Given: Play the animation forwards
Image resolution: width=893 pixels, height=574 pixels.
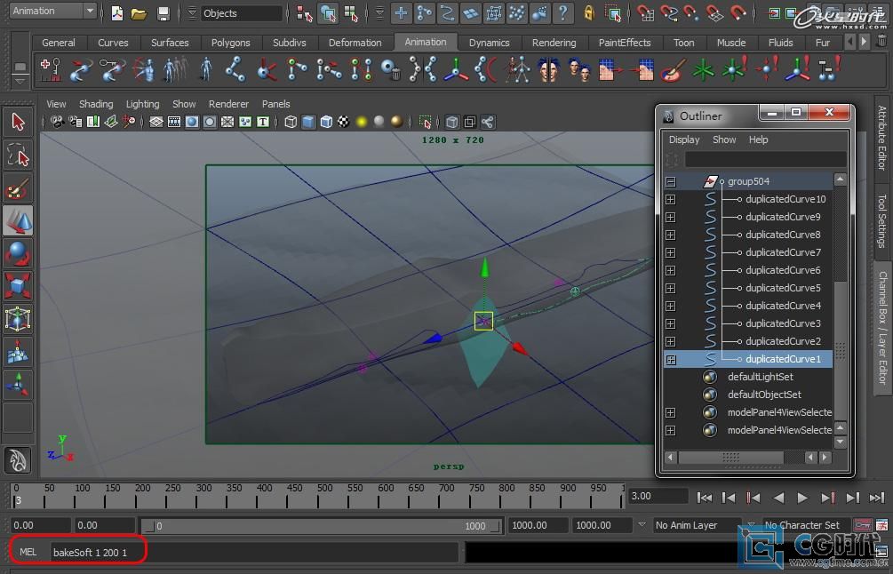Looking at the screenshot, I should (x=801, y=498).
